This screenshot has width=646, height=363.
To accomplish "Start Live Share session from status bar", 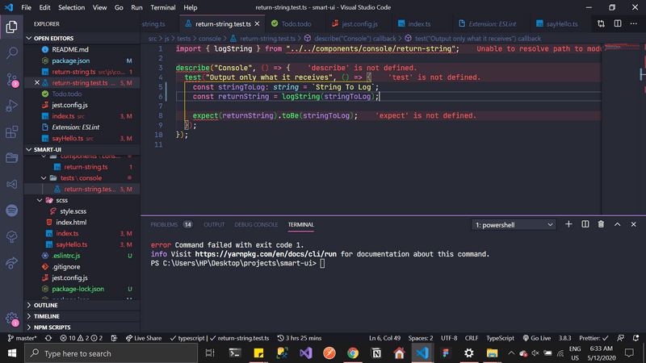I will (x=144, y=338).
